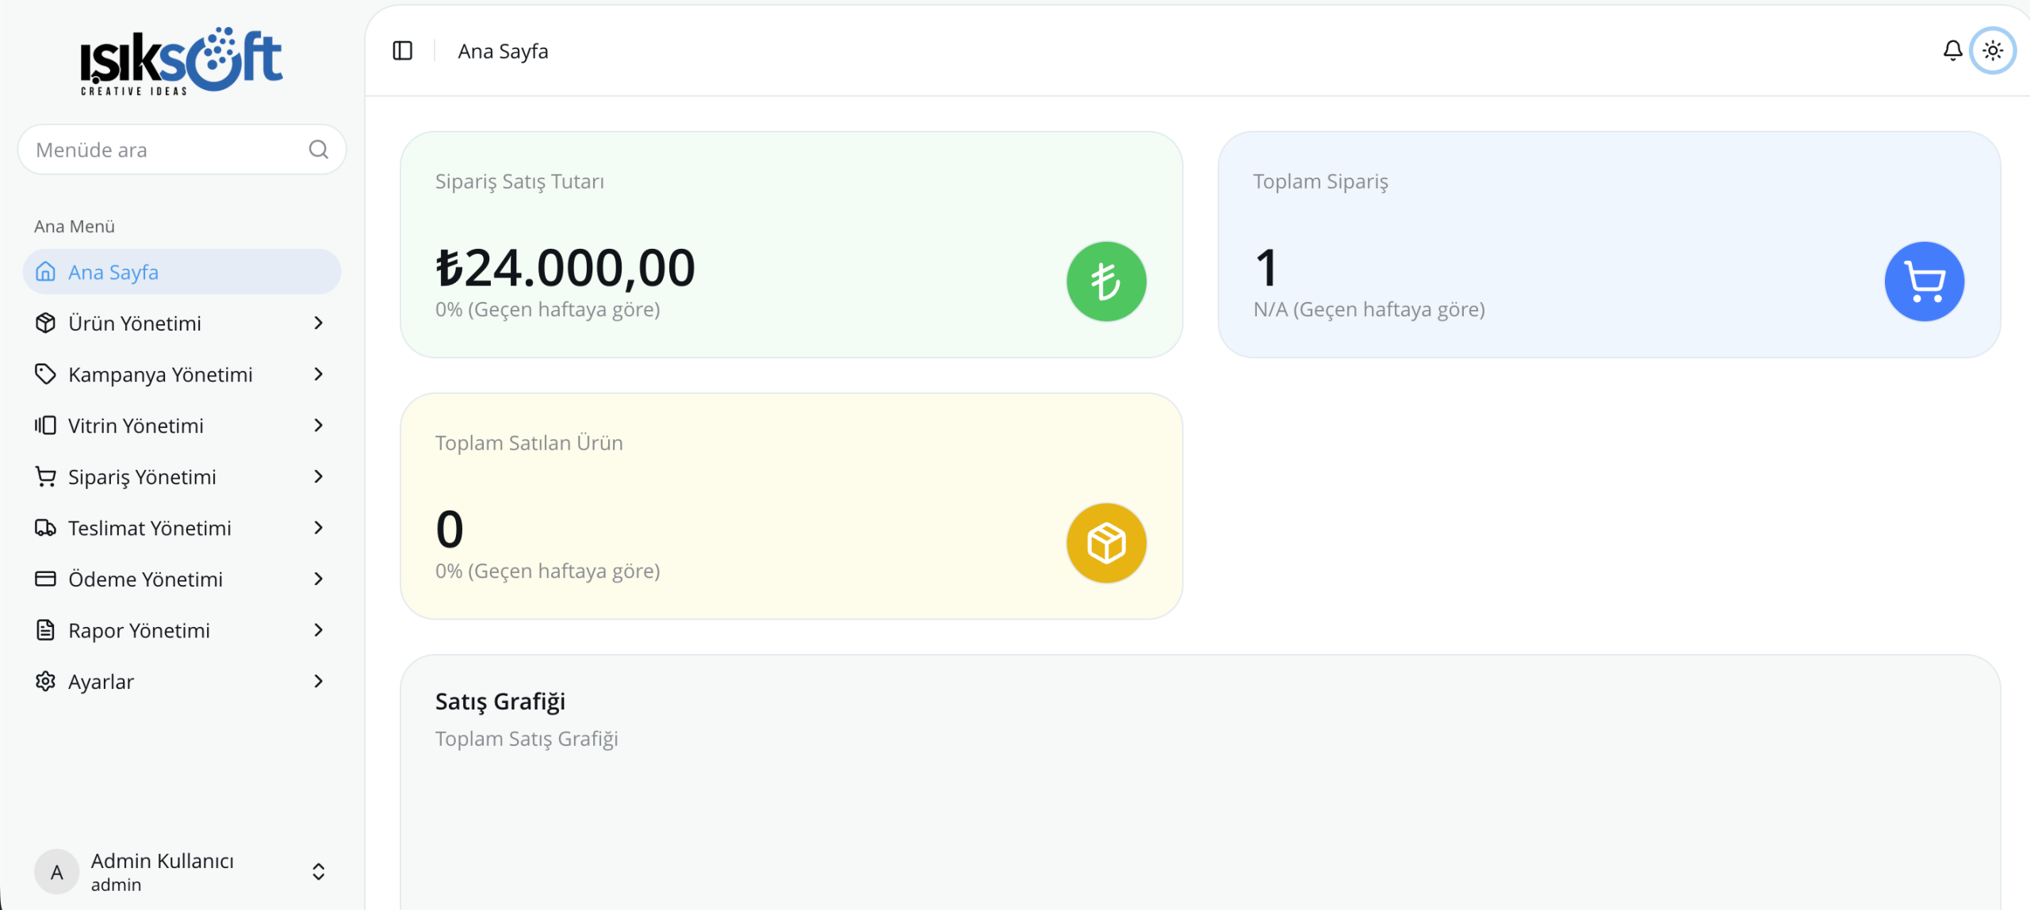
Task: Expand the Ürün Yönetimi menu chevron
Action: click(318, 323)
